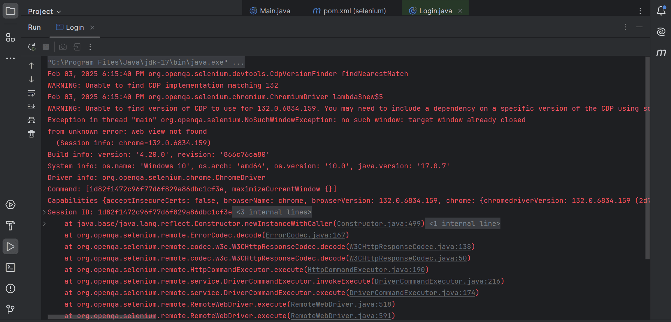Open the Problems tool window
The height and width of the screenshot is (322, 671).
click(x=10, y=288)
